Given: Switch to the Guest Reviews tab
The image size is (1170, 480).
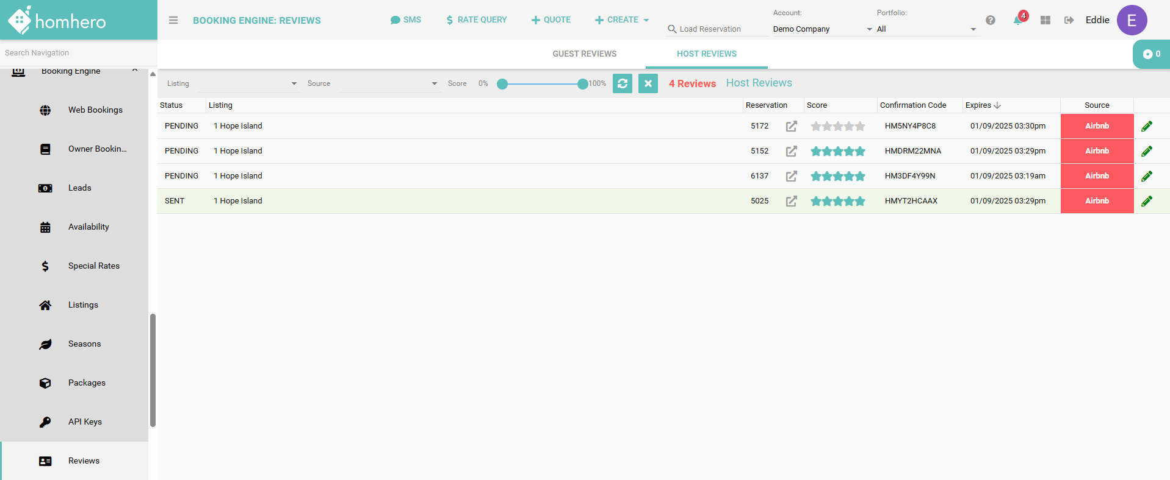Looking at the screenshot, I should (584, 54).
